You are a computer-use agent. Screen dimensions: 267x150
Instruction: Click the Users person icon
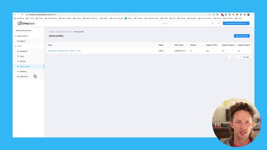click(x=18, y=56)
